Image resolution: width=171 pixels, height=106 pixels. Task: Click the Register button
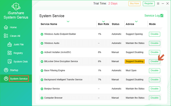149,3
